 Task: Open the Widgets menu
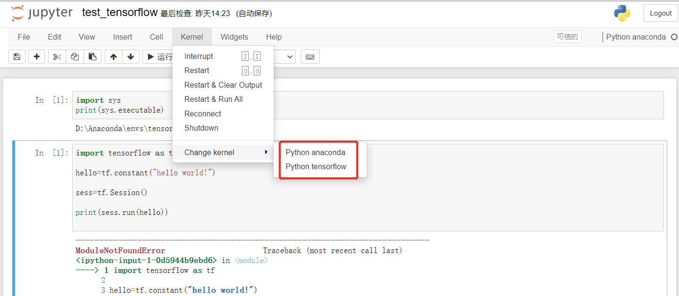tap(234, 37)
